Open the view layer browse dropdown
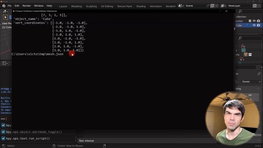Image resolution: width=263 pixels, height=148 pixels. [224, 6]
